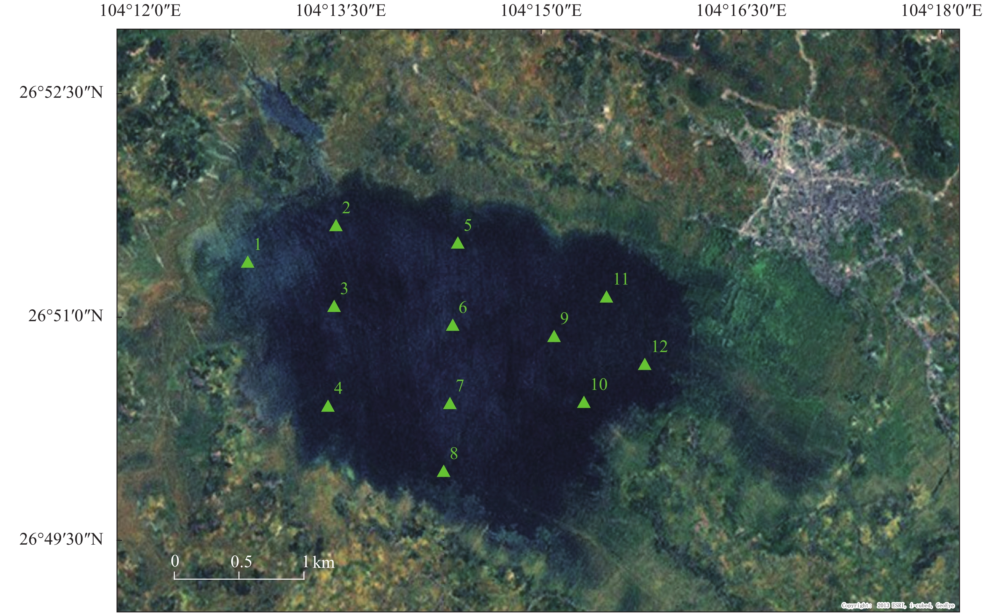This screenshot has width=1003, height=614.
Task: Click the ESRI copyright text
Action: [x=898, y=605]
